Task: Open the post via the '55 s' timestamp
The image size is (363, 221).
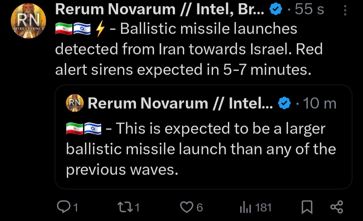Action: click(x=309, y=9)
